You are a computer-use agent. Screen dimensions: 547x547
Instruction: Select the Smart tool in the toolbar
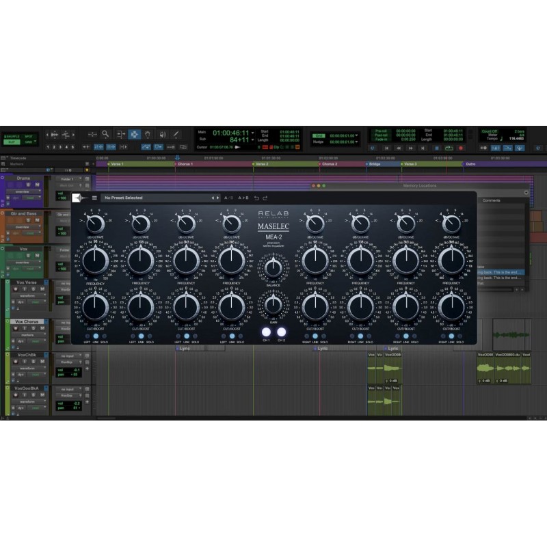[x=134, y=134]
